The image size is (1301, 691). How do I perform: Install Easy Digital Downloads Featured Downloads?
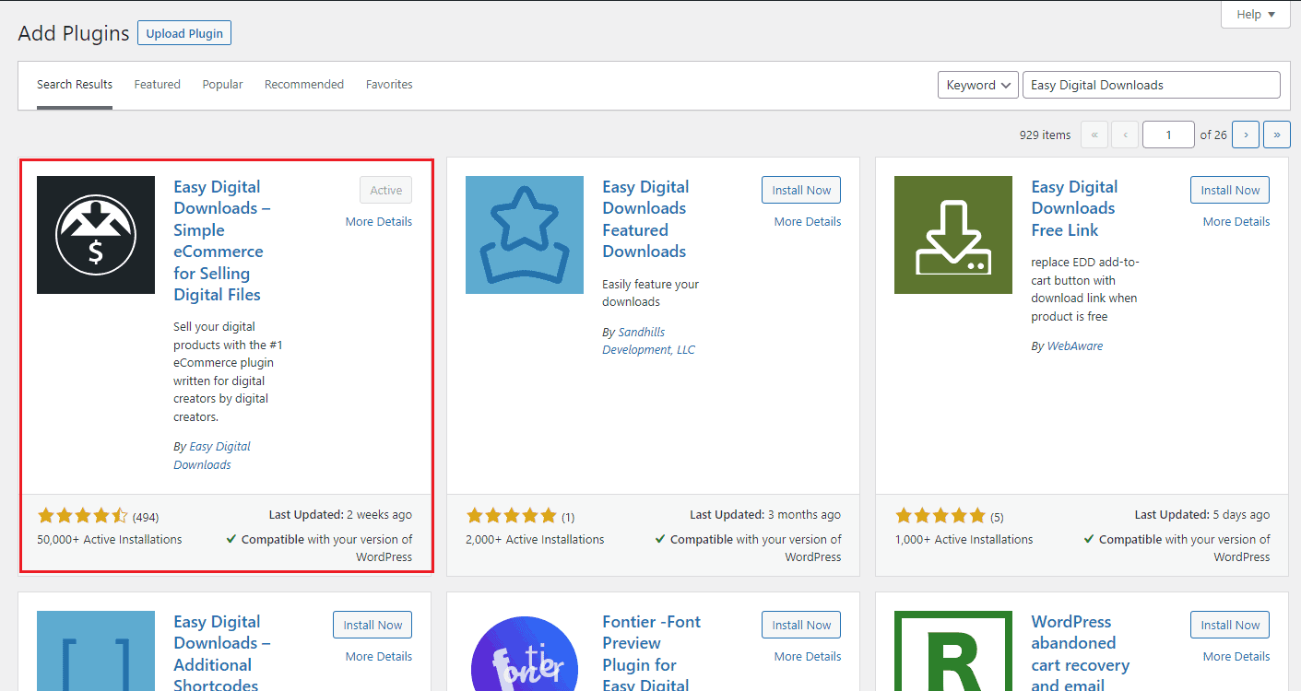pos(800,191)
